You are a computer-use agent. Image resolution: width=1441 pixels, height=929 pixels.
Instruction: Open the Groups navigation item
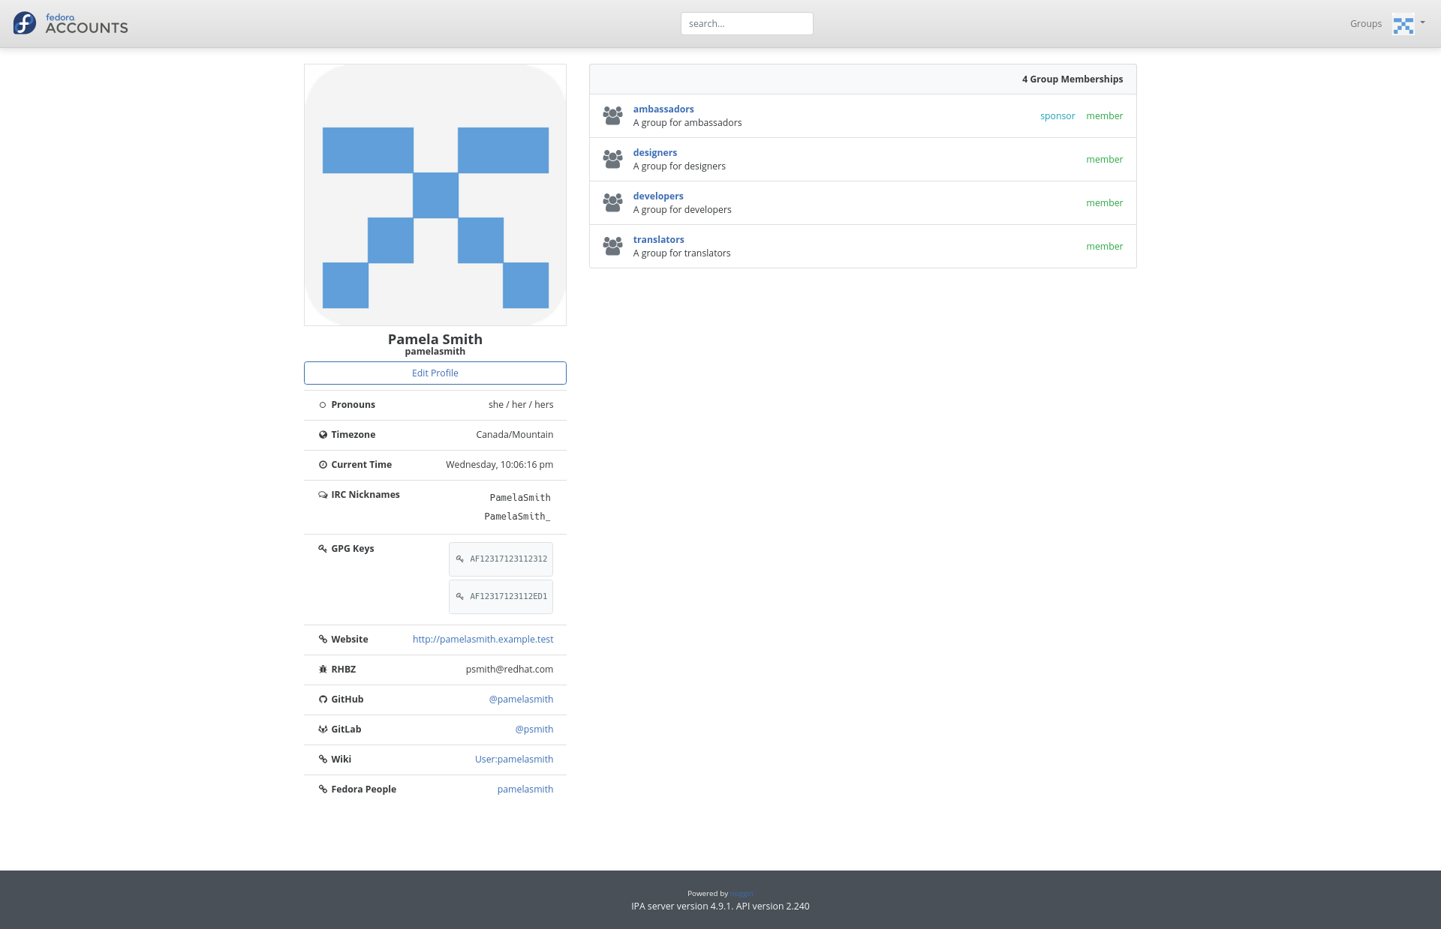pos(1366,24)
